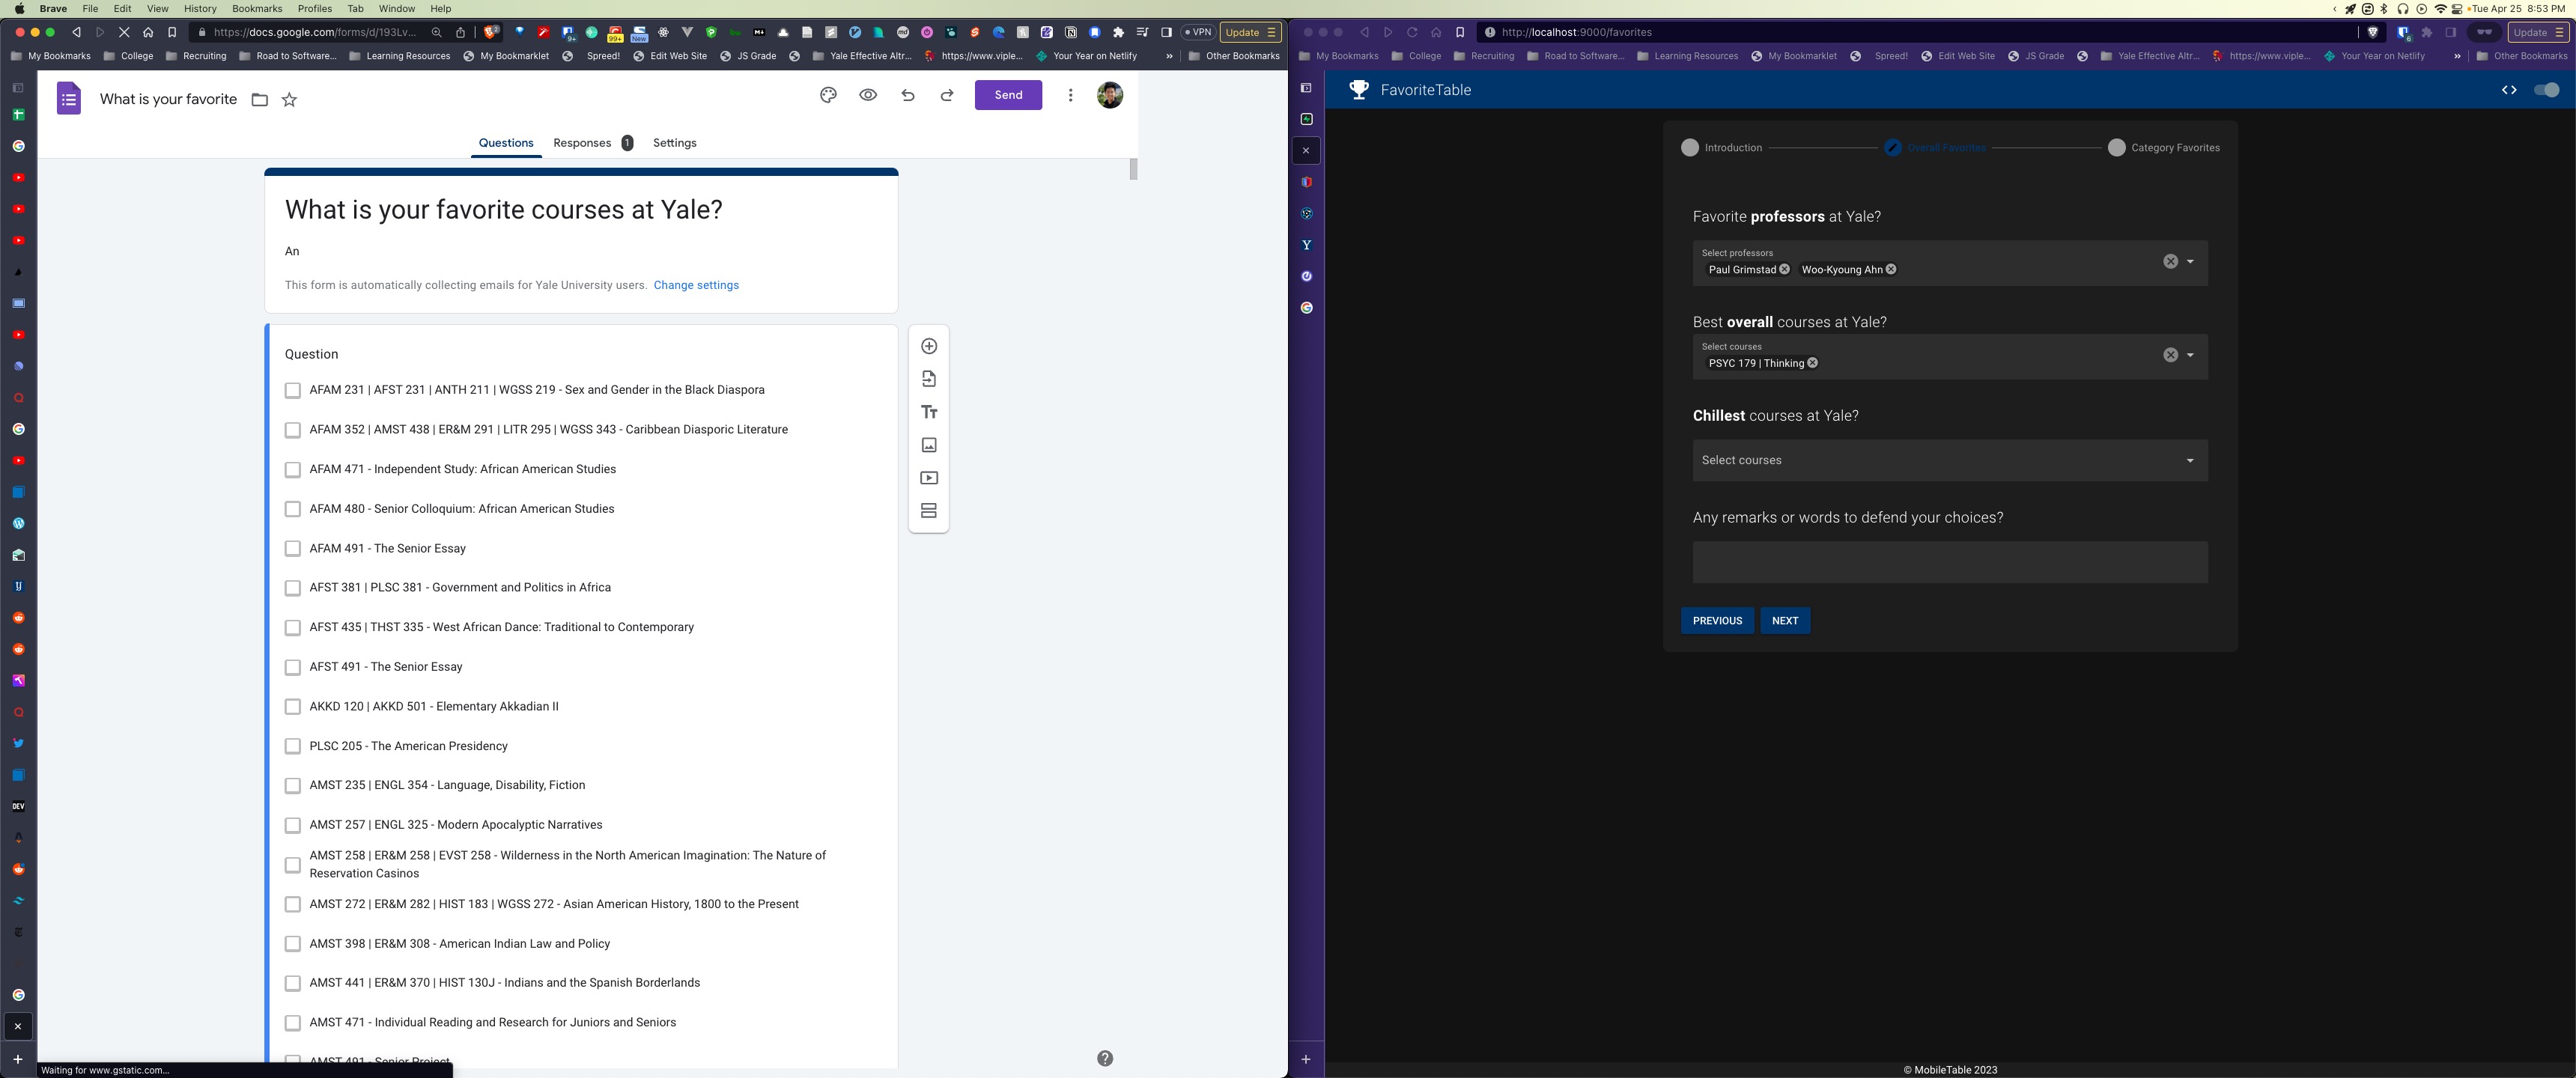This screenshot has width=2576, height=1078.
Task: Click the undo arrow in Forms header
Action: tap(908, 95)
